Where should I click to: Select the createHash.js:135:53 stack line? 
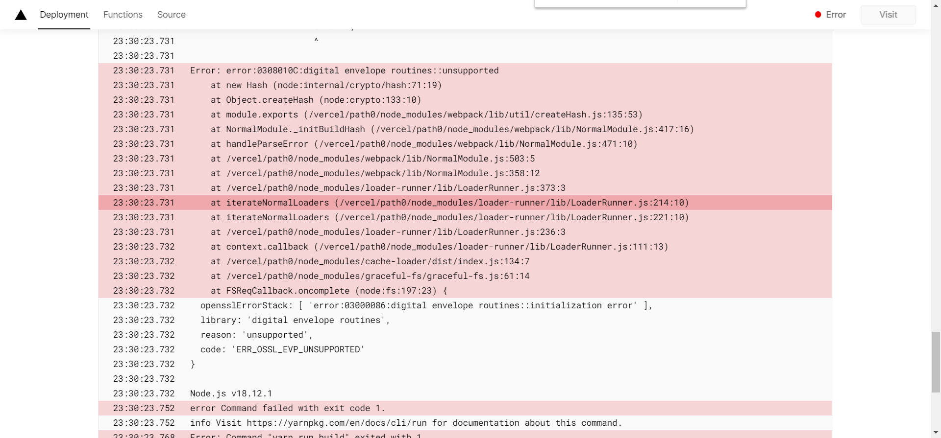pyautogui.click(x=465, y=115)
